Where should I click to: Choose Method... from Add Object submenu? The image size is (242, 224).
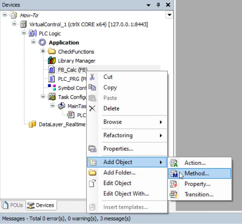click(197, 174)
